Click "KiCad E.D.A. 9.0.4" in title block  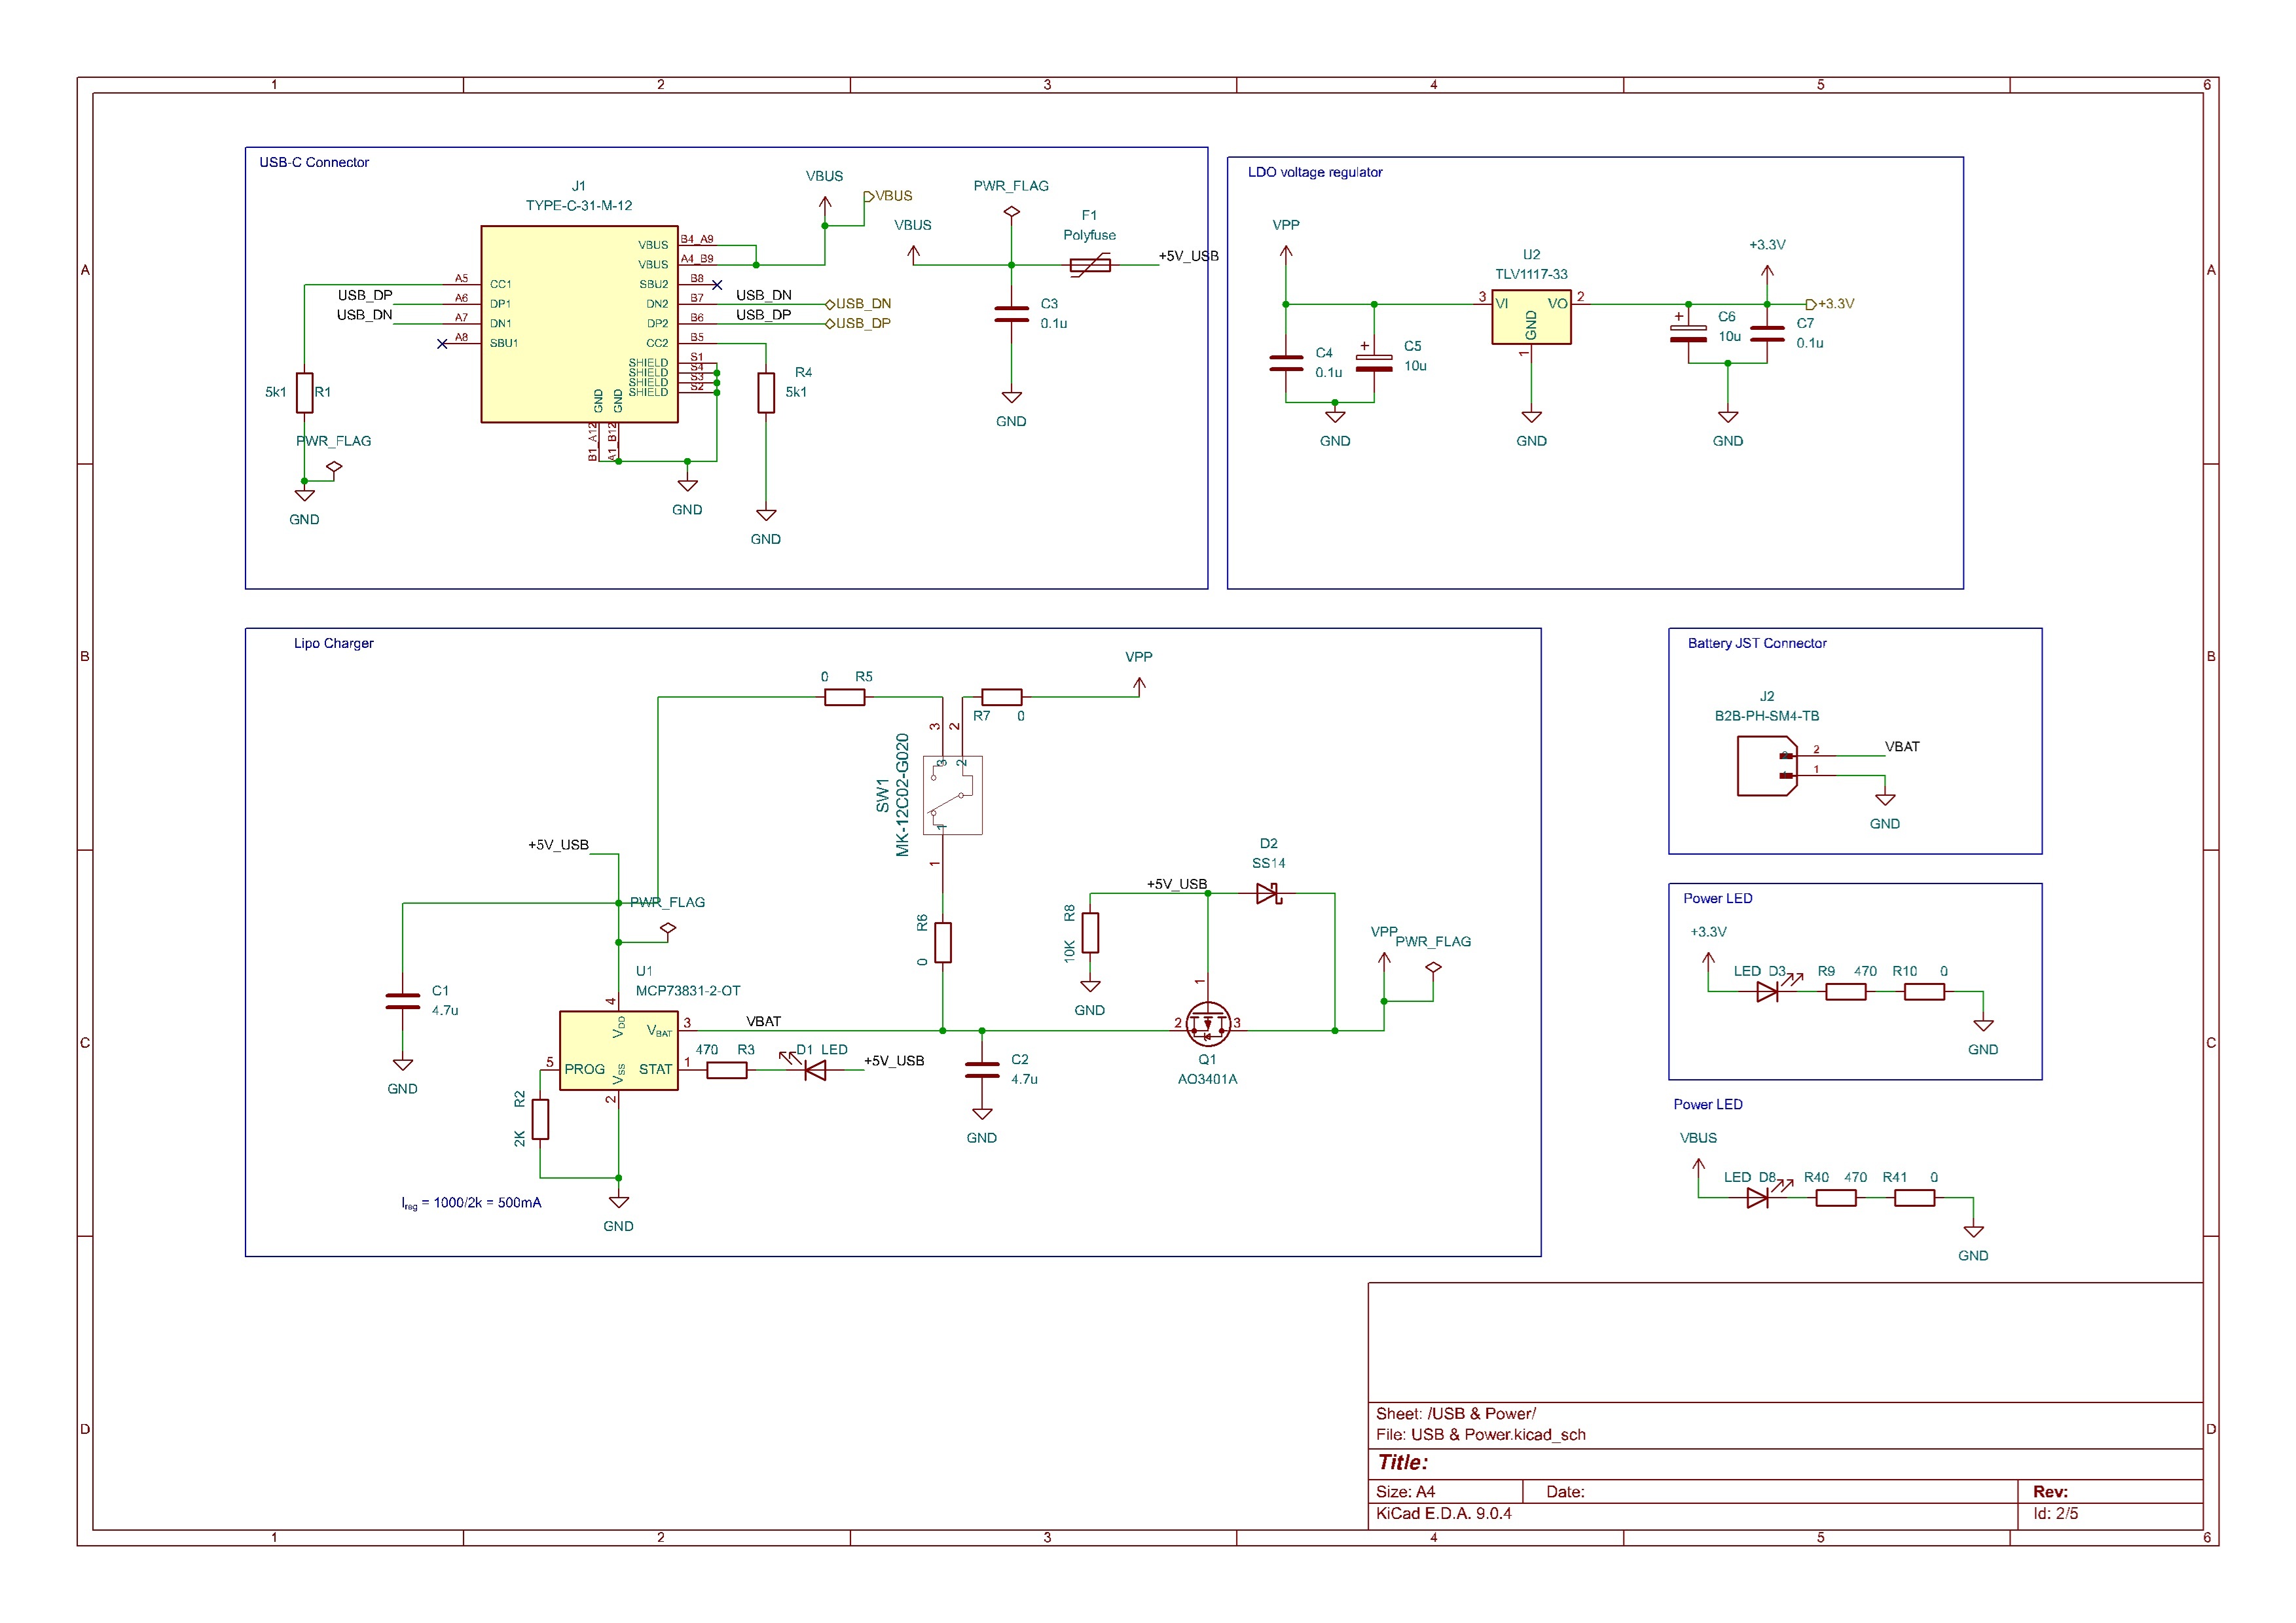(1444, 1514)
